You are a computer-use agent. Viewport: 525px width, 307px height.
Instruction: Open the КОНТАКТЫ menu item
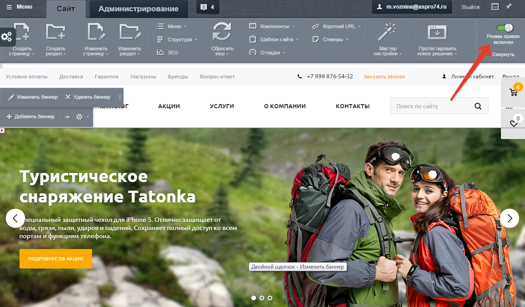pos(353,106)
